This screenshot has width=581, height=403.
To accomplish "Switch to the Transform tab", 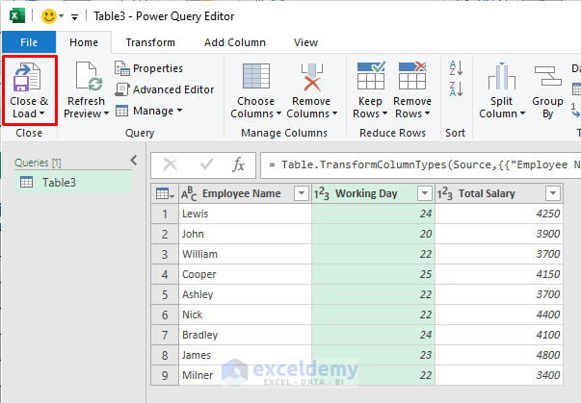I will pos(150,42).
